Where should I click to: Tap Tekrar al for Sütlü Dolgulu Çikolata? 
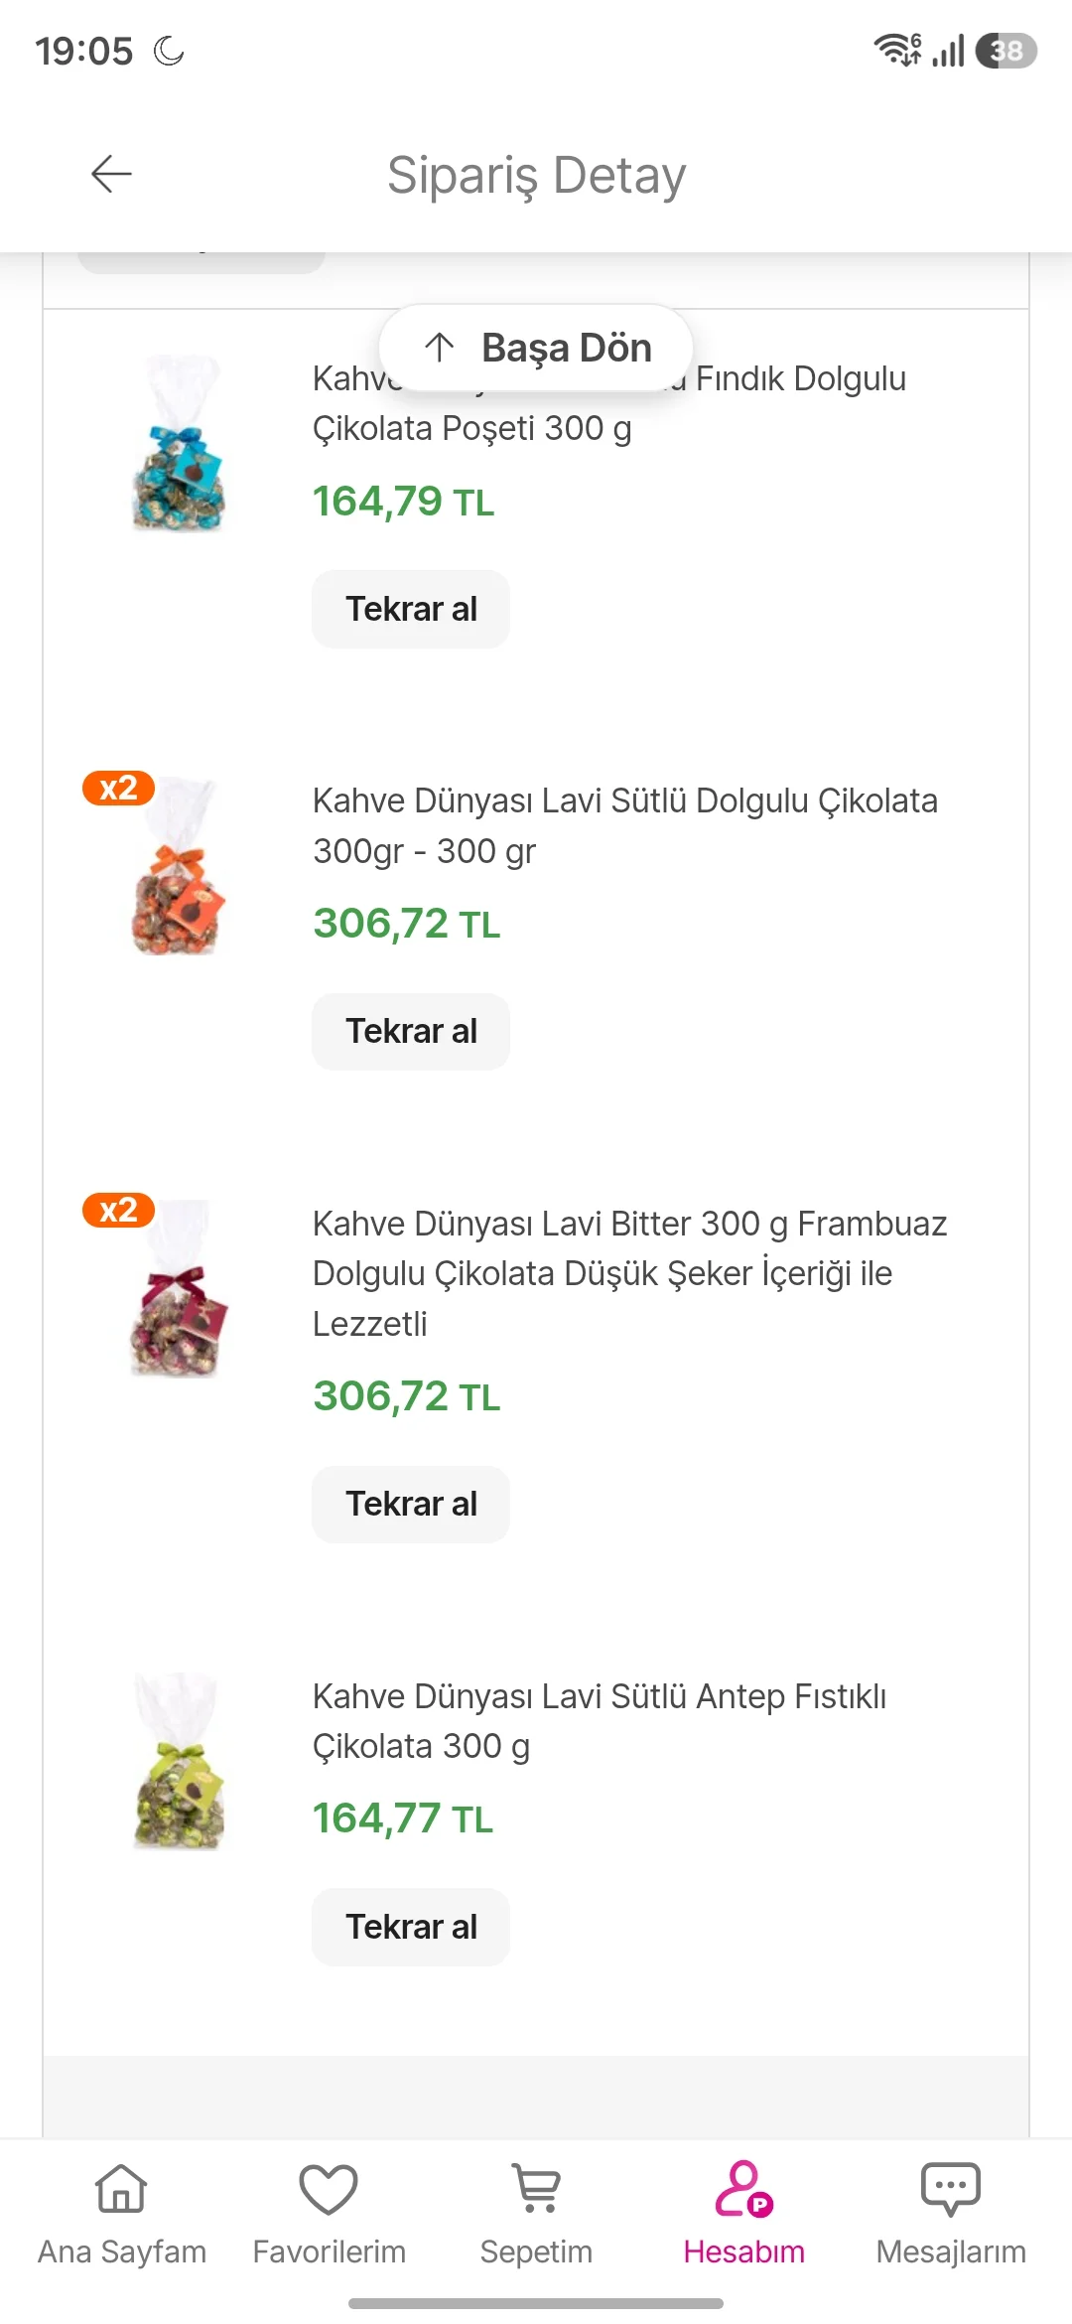click(x=411, y=1031)
